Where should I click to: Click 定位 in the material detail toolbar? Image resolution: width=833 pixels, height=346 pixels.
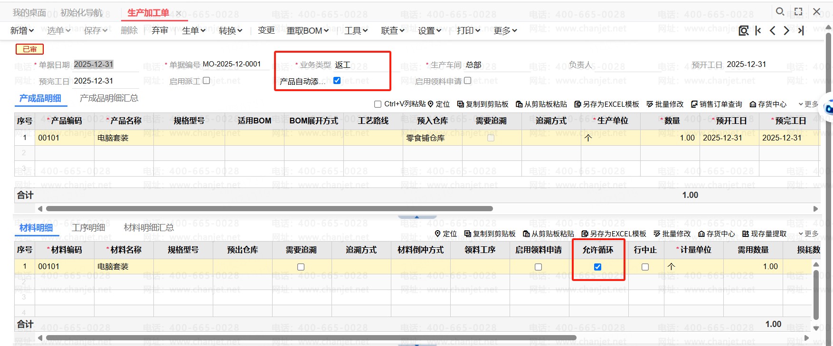446,234
